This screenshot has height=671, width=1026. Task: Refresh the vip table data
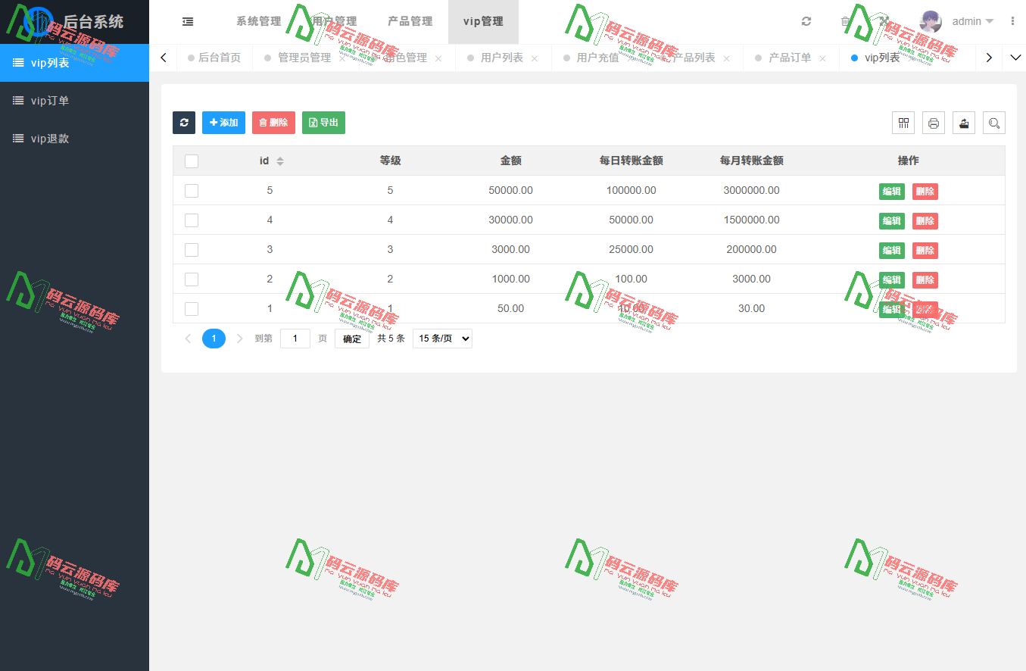[183, 122]
